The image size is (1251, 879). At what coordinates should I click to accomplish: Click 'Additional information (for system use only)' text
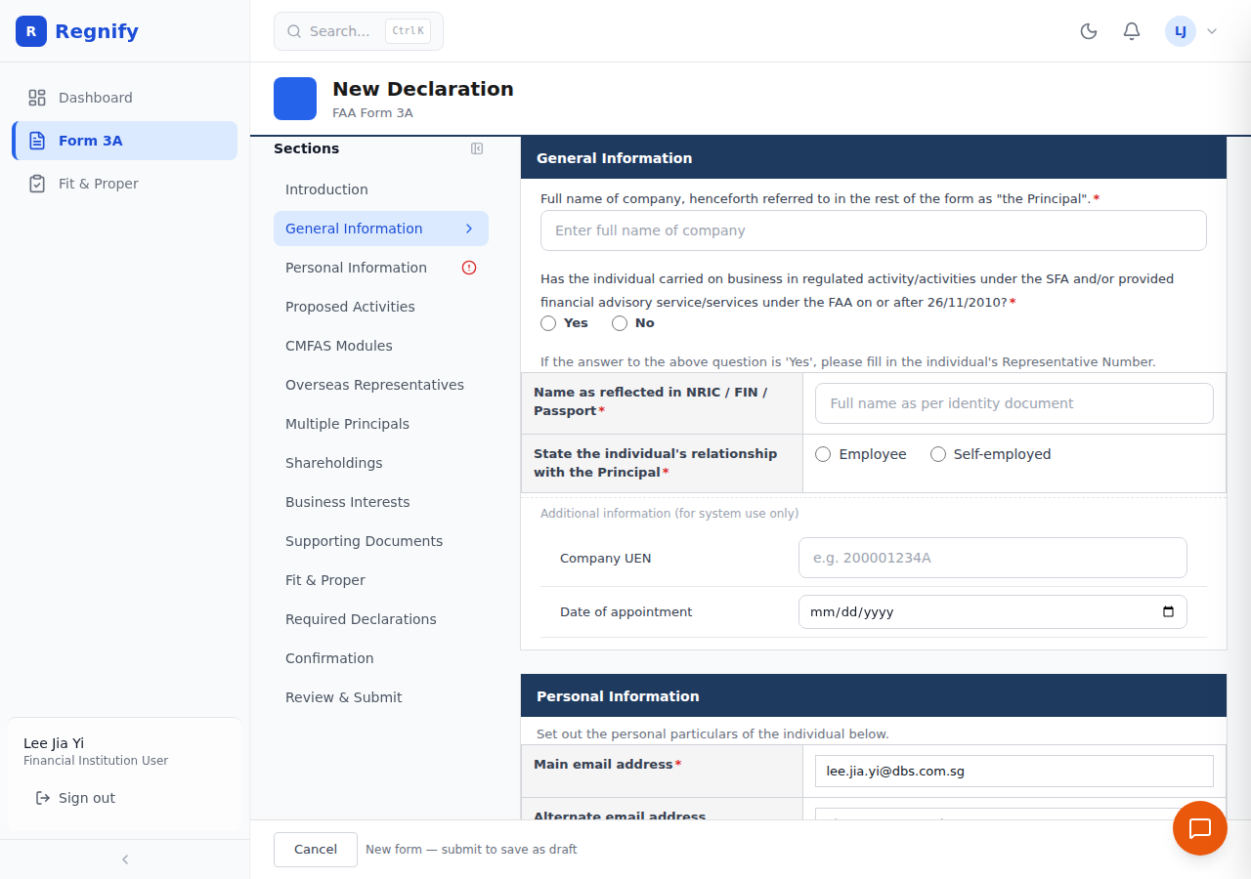tap(669, 514)
